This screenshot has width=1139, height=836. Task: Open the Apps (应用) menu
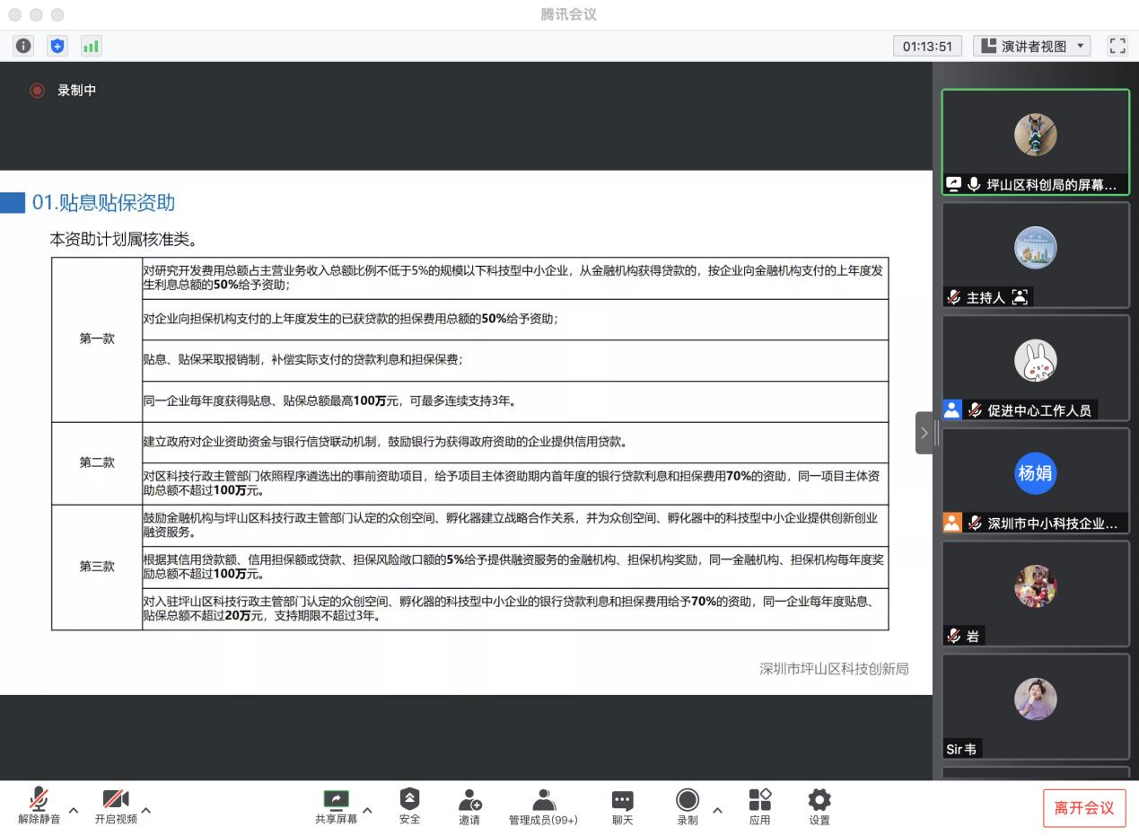[759, 806]
